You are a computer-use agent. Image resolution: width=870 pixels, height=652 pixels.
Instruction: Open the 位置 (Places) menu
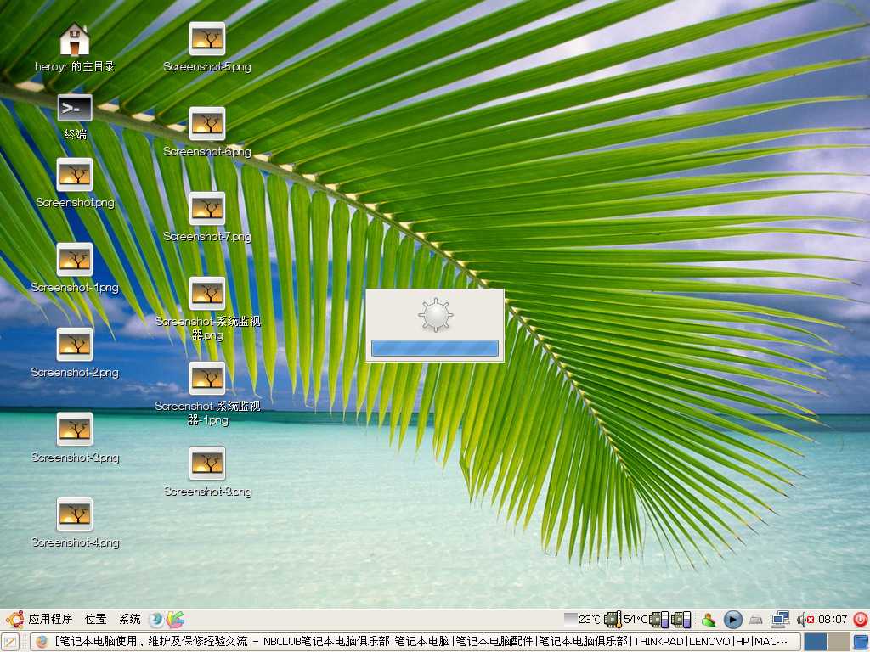point(95,620)
